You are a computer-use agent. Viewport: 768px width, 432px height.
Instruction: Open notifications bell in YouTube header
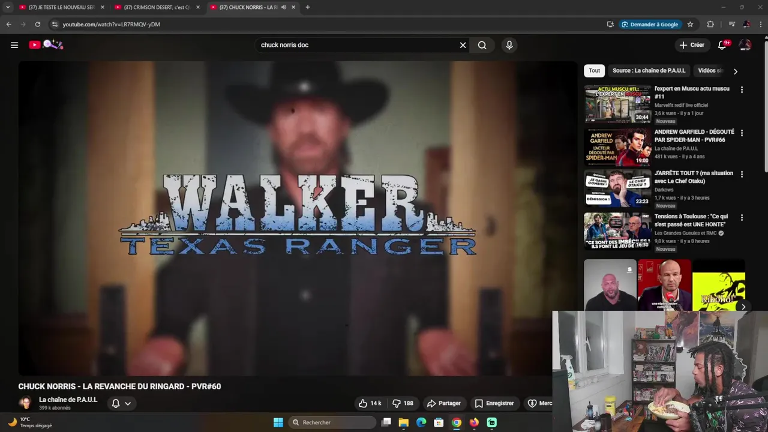tap(722, 45)
